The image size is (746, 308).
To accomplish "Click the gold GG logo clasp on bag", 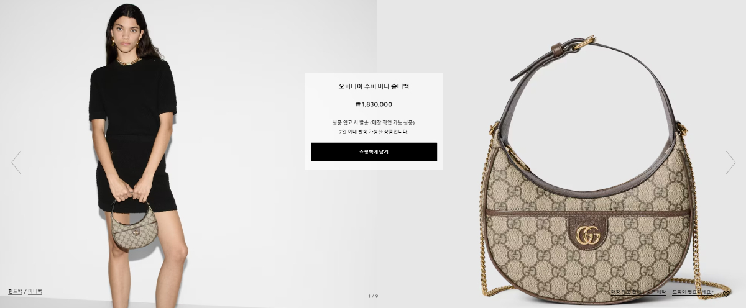I will [587, 235].
